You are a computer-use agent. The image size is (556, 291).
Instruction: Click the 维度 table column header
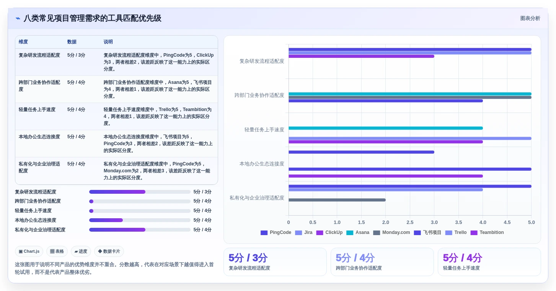pos(23,42)
